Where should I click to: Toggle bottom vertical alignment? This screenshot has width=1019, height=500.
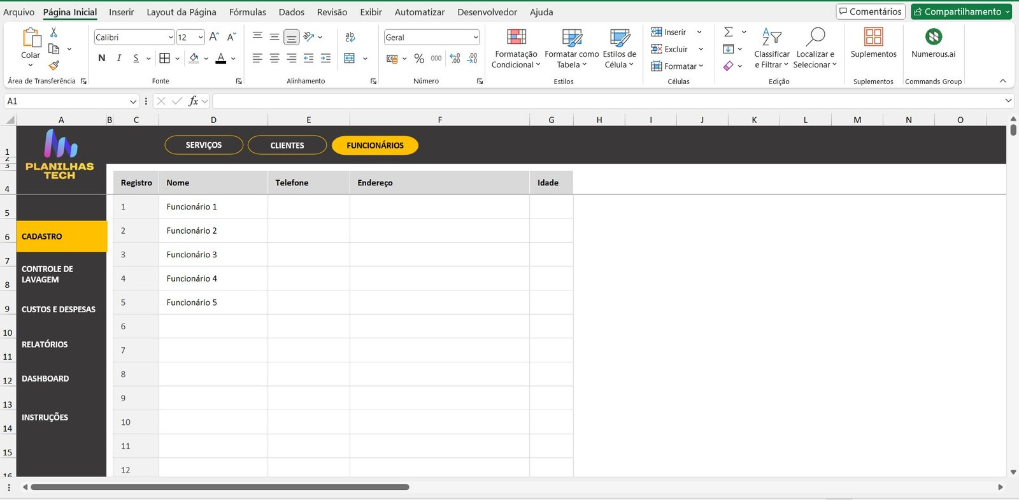291,38
